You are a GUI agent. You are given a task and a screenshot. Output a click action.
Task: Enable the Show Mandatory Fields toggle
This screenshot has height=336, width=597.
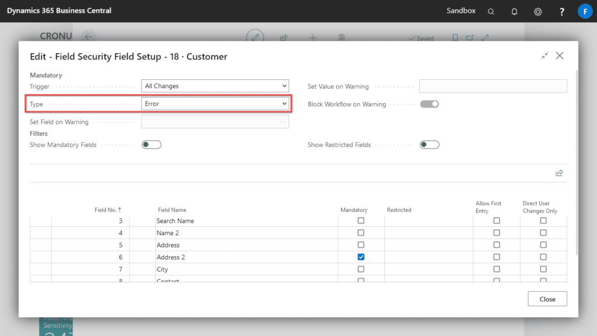151,144
